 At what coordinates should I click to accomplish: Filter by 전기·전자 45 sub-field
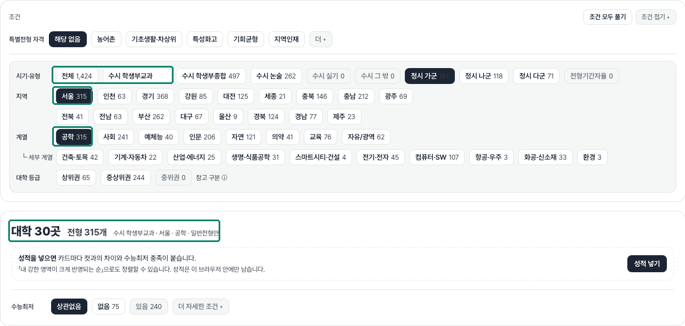[381, 158]
